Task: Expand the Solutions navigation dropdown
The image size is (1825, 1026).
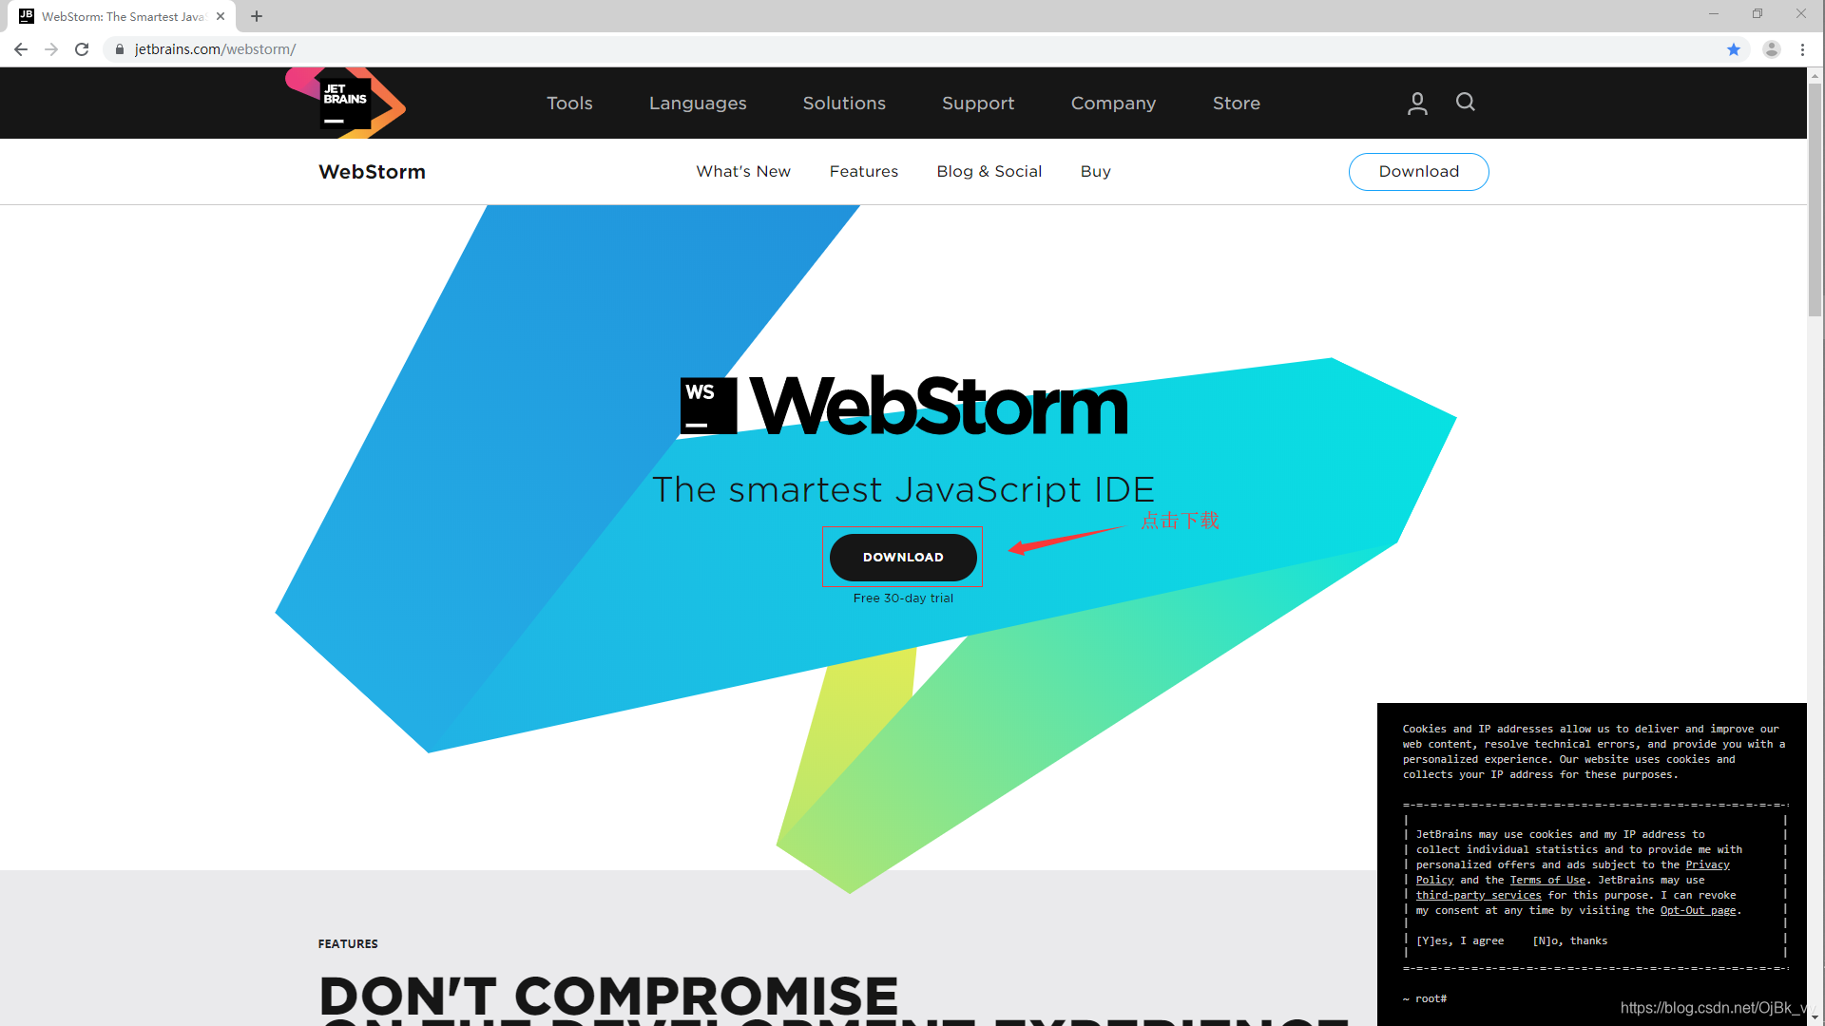Action: click(843, 103)
